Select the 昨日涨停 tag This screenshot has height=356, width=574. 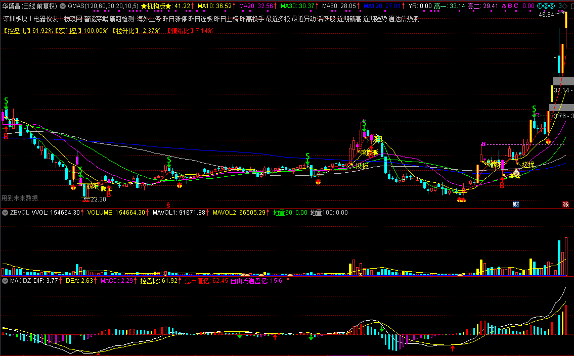174,19
